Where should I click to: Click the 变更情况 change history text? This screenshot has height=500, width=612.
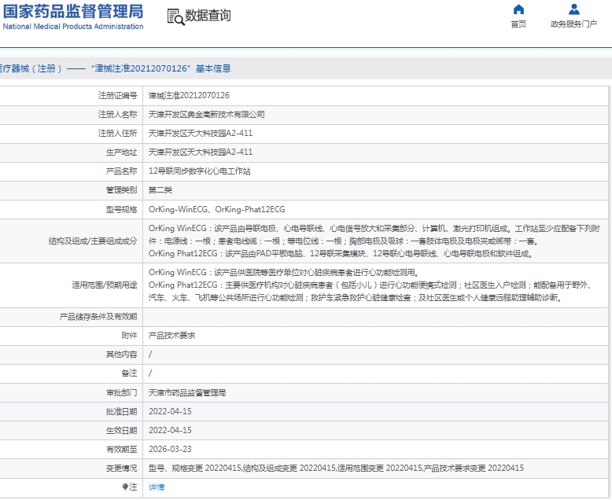coord(336,468)
